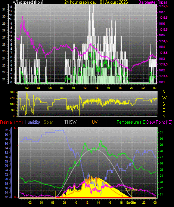Click the '90' wind direction degree value

13,110
